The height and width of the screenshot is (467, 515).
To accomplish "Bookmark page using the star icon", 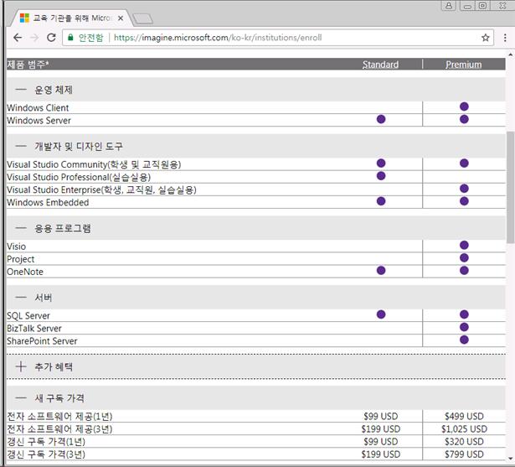I will 486,38.
